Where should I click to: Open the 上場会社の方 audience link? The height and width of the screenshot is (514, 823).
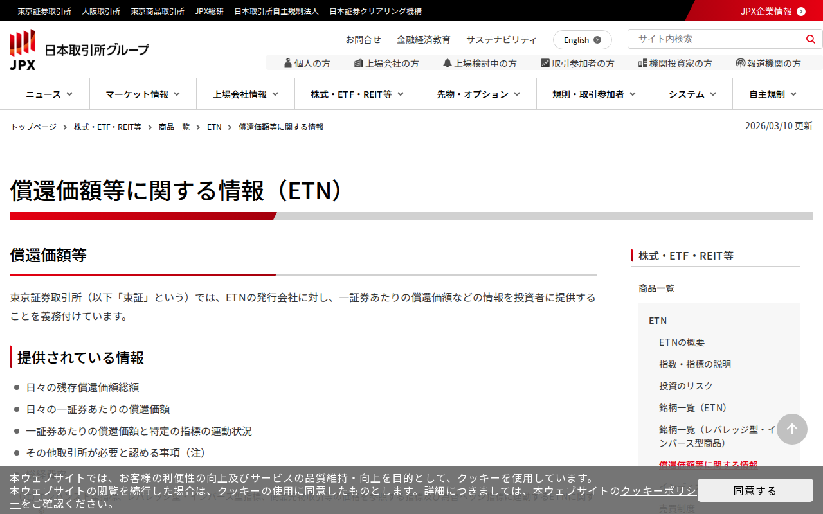(x=386, y=63)
